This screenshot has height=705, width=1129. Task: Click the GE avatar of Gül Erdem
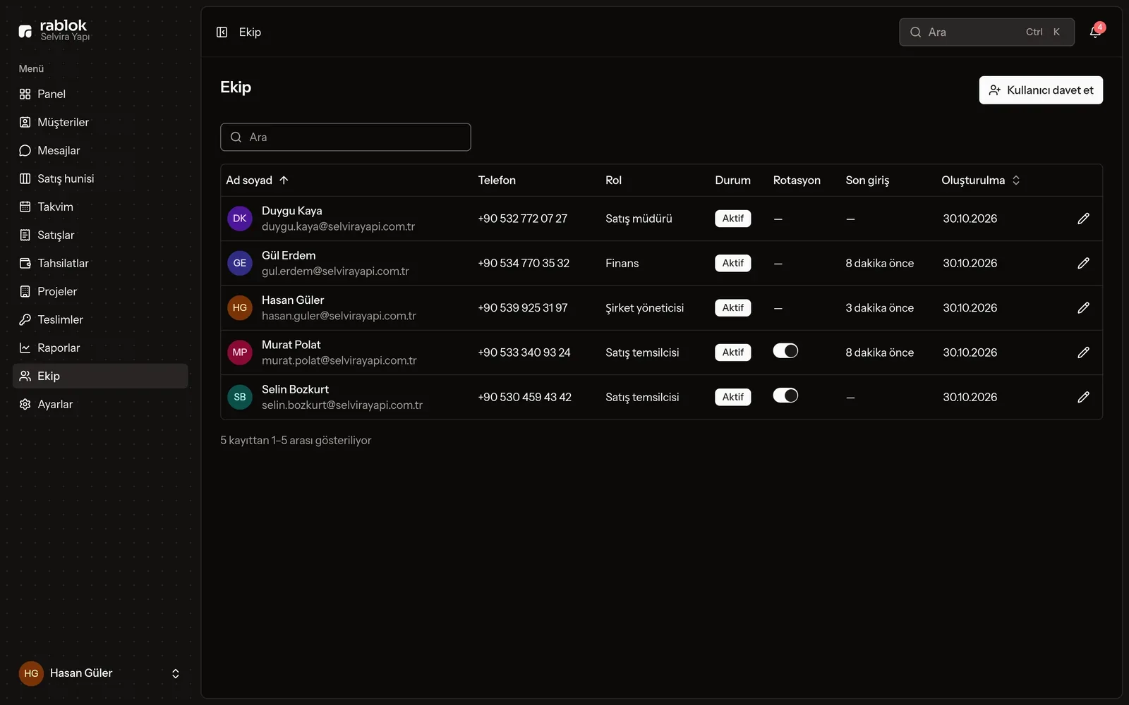(x=240, y=263)
